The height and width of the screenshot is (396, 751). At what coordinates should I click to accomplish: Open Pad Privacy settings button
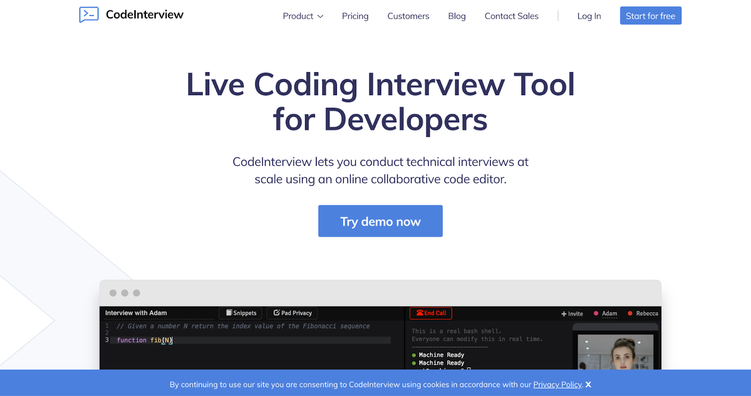[x=292, y=313]
